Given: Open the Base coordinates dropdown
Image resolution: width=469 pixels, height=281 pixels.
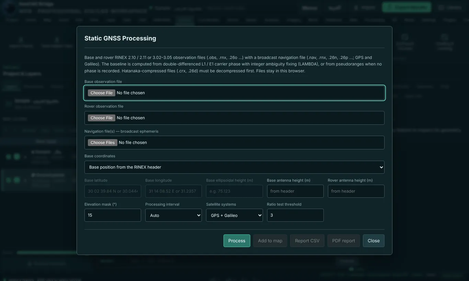Looking at the screenshot, I should tap(235, 167).
